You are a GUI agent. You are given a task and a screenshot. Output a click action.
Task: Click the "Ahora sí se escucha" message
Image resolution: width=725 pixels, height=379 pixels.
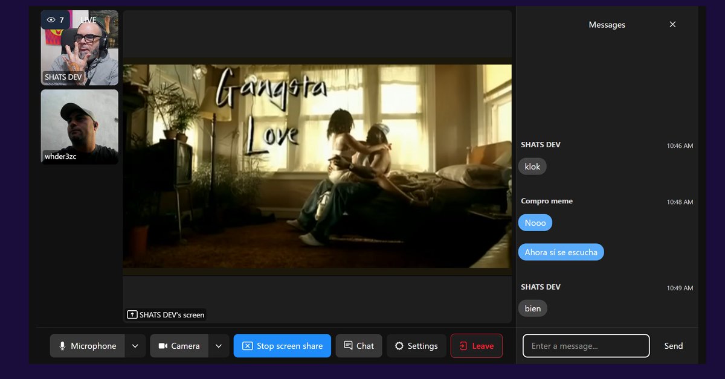pos(561,252)
